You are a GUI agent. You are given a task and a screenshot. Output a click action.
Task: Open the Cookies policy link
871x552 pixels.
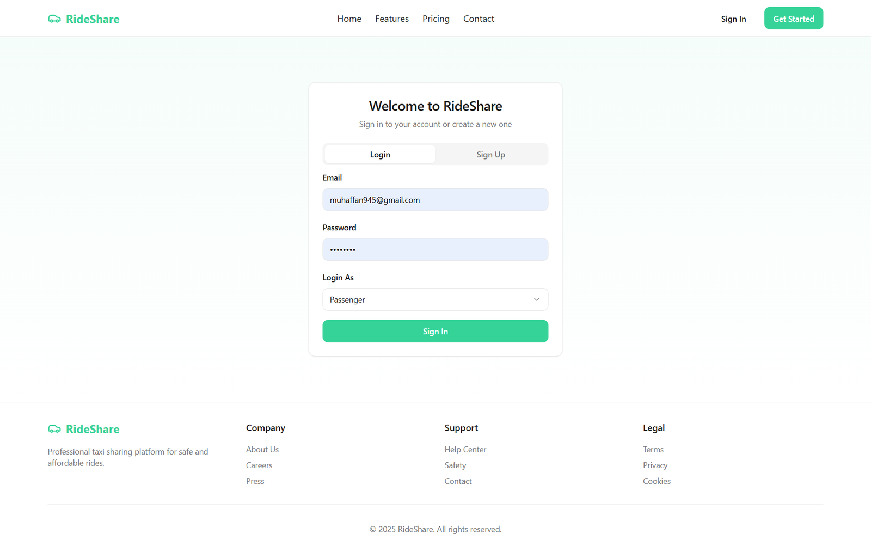(x=657, y=481)
